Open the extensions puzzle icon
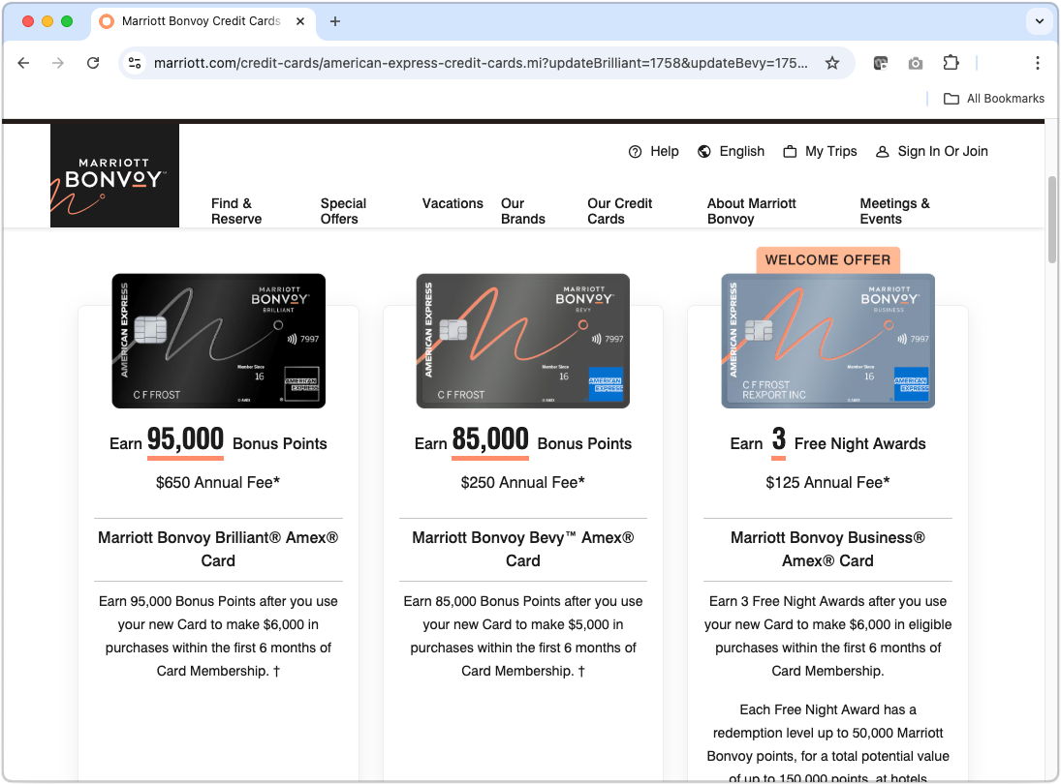This screenshot has width=1061, height=784. (x=951, y=63)
